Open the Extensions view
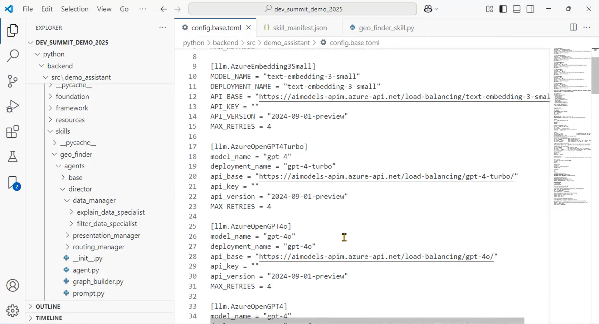The height and width of the screenshot is (324, 599). pyautogui.click(x=12, y=131)
